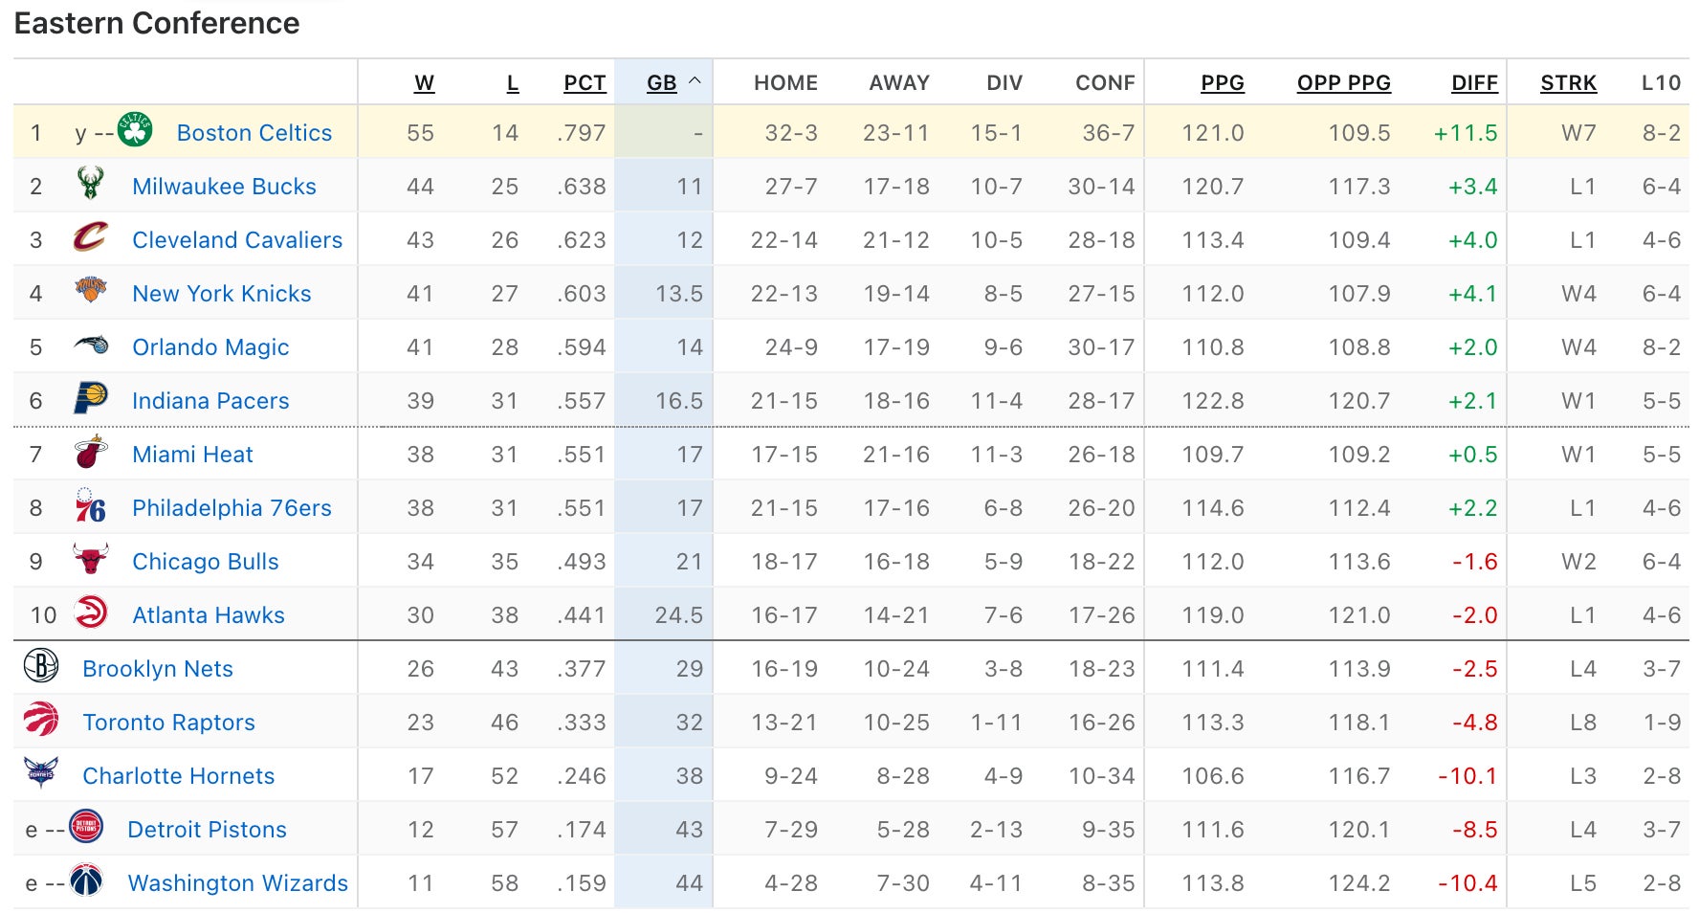Click the Milwaukee Bucks logo icon
The height and width of the screenshot is (913, 1699).
tap(91, 184)
